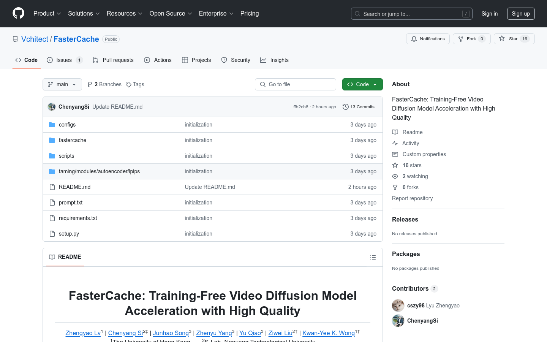Expand the Enterprise menu

[216, 14]
